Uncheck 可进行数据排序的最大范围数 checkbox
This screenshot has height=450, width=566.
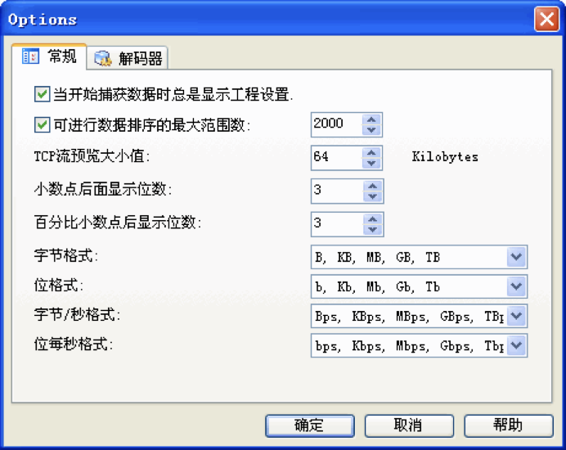[42, 125]
